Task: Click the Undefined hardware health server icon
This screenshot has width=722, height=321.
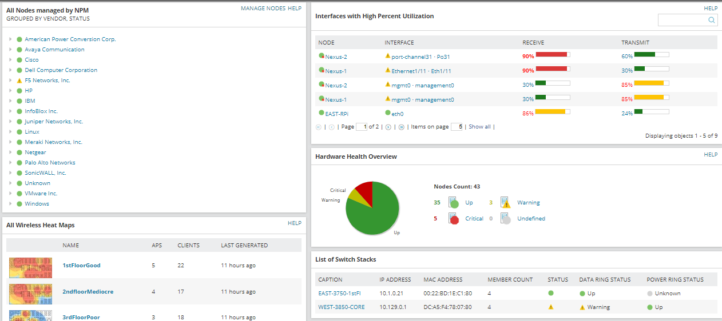Action: [505, 218]
